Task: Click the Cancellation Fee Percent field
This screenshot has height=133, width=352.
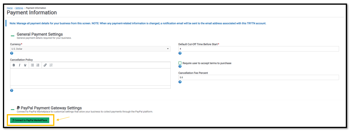Action: pyautogui.click(x=259, y=77)
